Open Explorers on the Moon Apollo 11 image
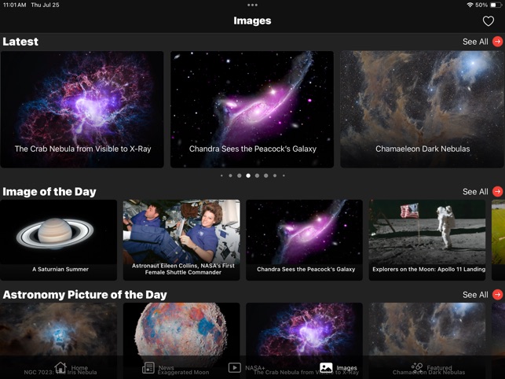The height and width of the screenshot is (379, 505). click(427, 240)
